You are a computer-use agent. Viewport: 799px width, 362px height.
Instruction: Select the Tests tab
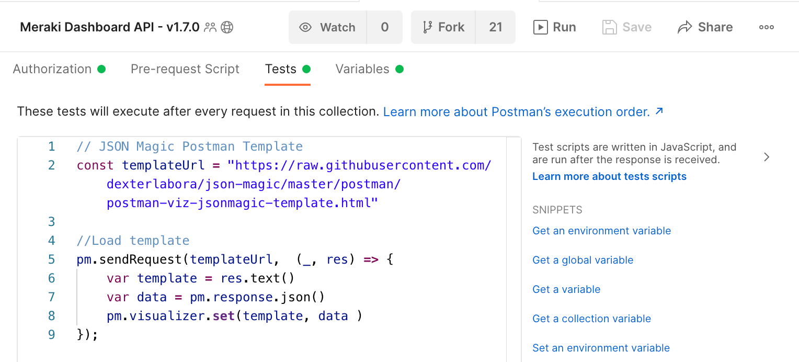pyautogui.click(x=281, y=69)
